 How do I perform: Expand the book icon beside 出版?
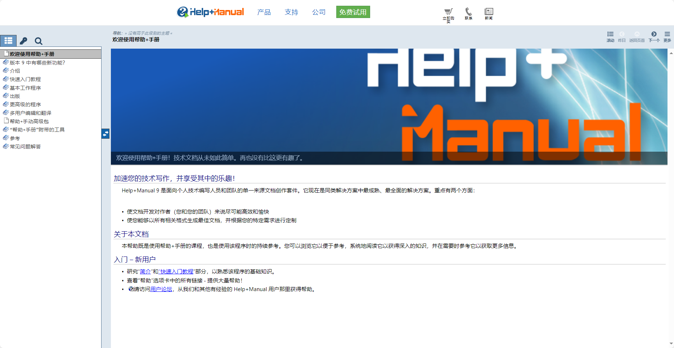click(x=6, y=96)
